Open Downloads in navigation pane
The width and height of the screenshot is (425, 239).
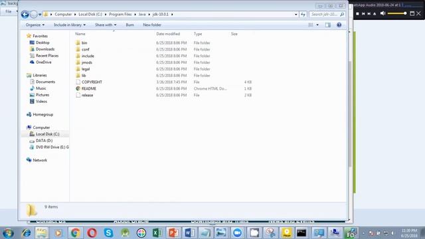[45, 49]
